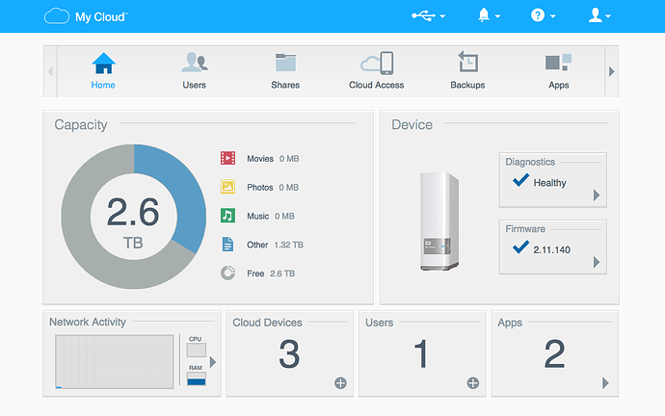Image resolution: width=665 pixels, height=416 pixels.
Task: Open the Apps tab in navigation
Action: 559,70
